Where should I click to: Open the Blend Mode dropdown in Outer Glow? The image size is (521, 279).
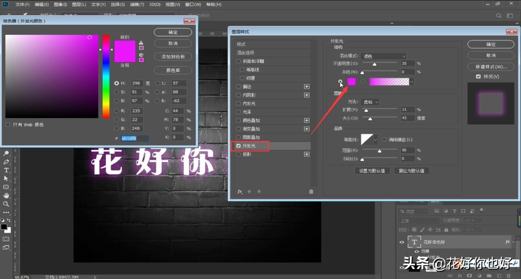[384, 56]
